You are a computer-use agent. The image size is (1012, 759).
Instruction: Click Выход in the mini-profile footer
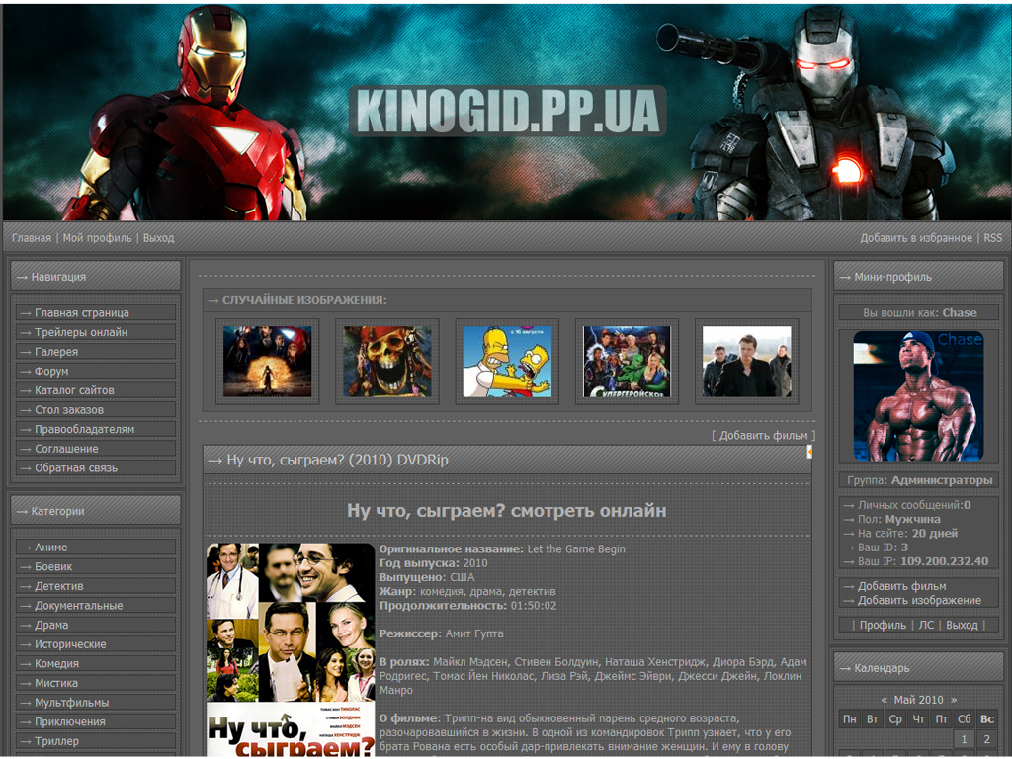pyautogui.click(x=962, y=625)
